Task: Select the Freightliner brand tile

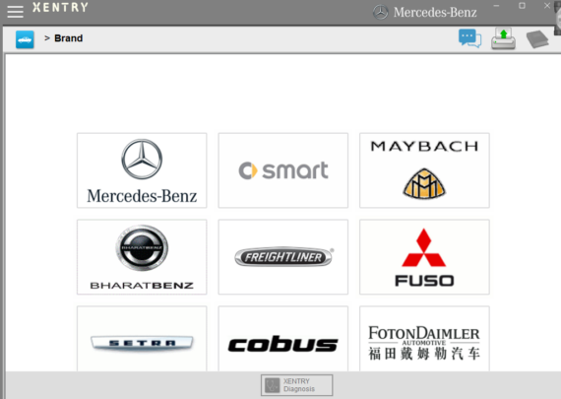Action: coord(283,257)
